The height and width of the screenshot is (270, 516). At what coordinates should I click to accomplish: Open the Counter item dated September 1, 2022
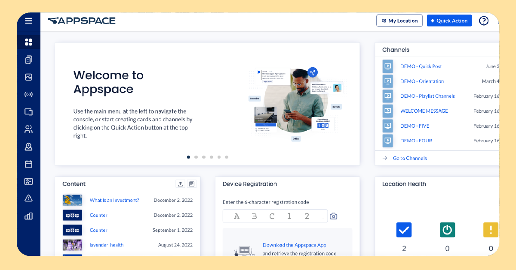pos(98,230)
